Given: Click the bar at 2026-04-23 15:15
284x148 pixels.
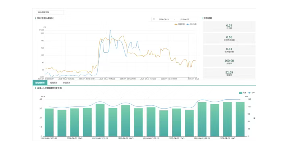Looking at the screenshot, I should (49, 122).
